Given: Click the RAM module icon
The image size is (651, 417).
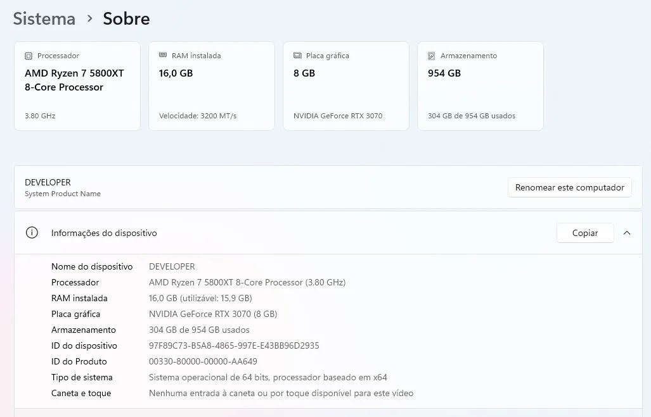Looking at the screenshot, I should coord(163,55).
